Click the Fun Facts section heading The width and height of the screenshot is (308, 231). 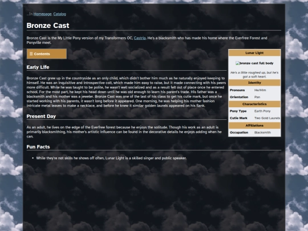click(x=38, y=147)
